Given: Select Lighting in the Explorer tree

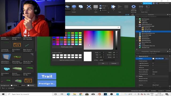Looking at the screenshot, I should point(145,22).
